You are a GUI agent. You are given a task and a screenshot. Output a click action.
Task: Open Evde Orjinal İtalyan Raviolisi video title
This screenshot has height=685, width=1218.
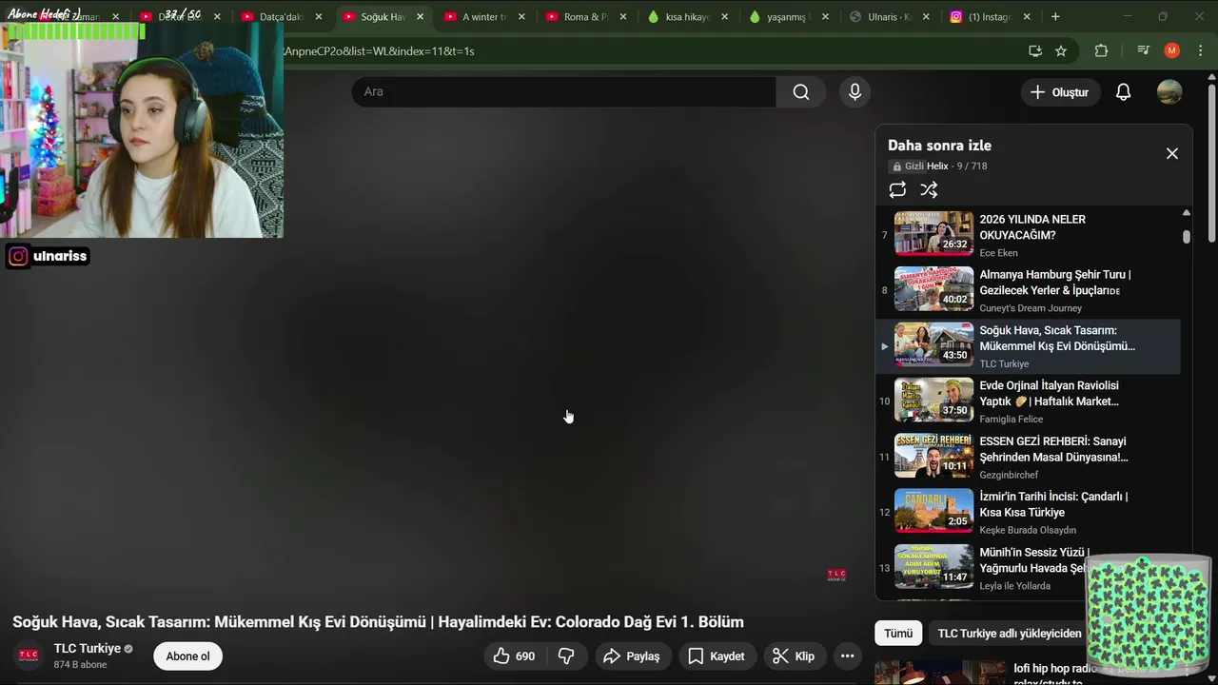coord(1050,394)
